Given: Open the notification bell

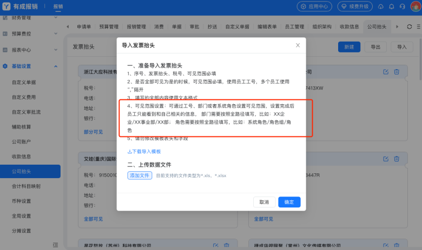Looking at the screenshot, I should point(391,6).
